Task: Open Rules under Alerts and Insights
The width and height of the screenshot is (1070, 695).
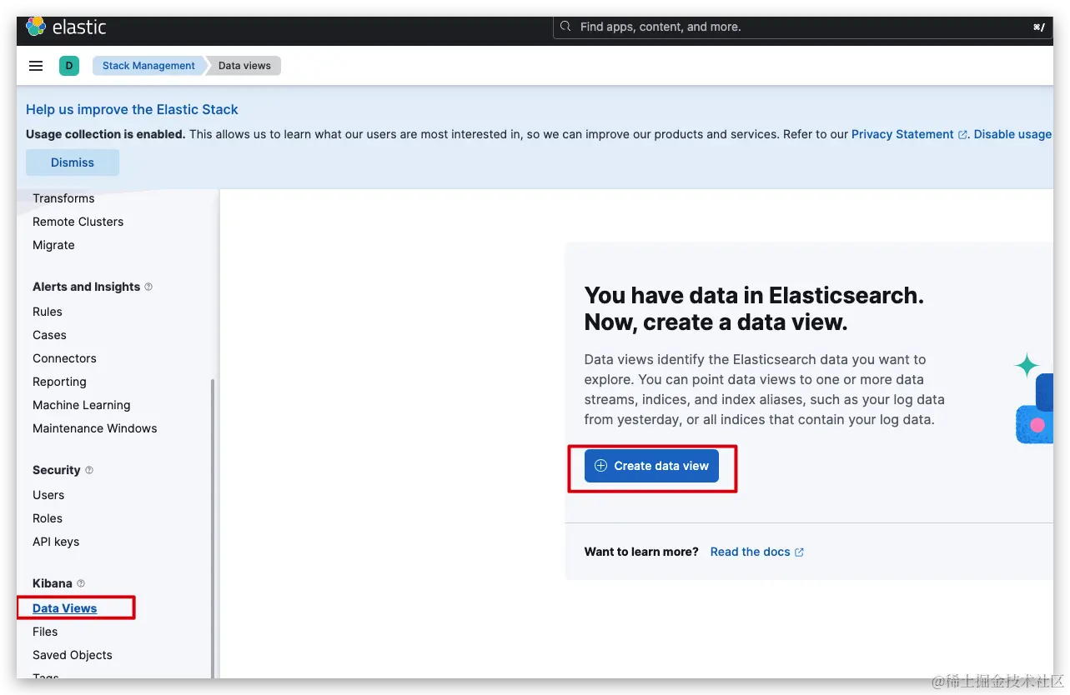Action: coord(48,312)
